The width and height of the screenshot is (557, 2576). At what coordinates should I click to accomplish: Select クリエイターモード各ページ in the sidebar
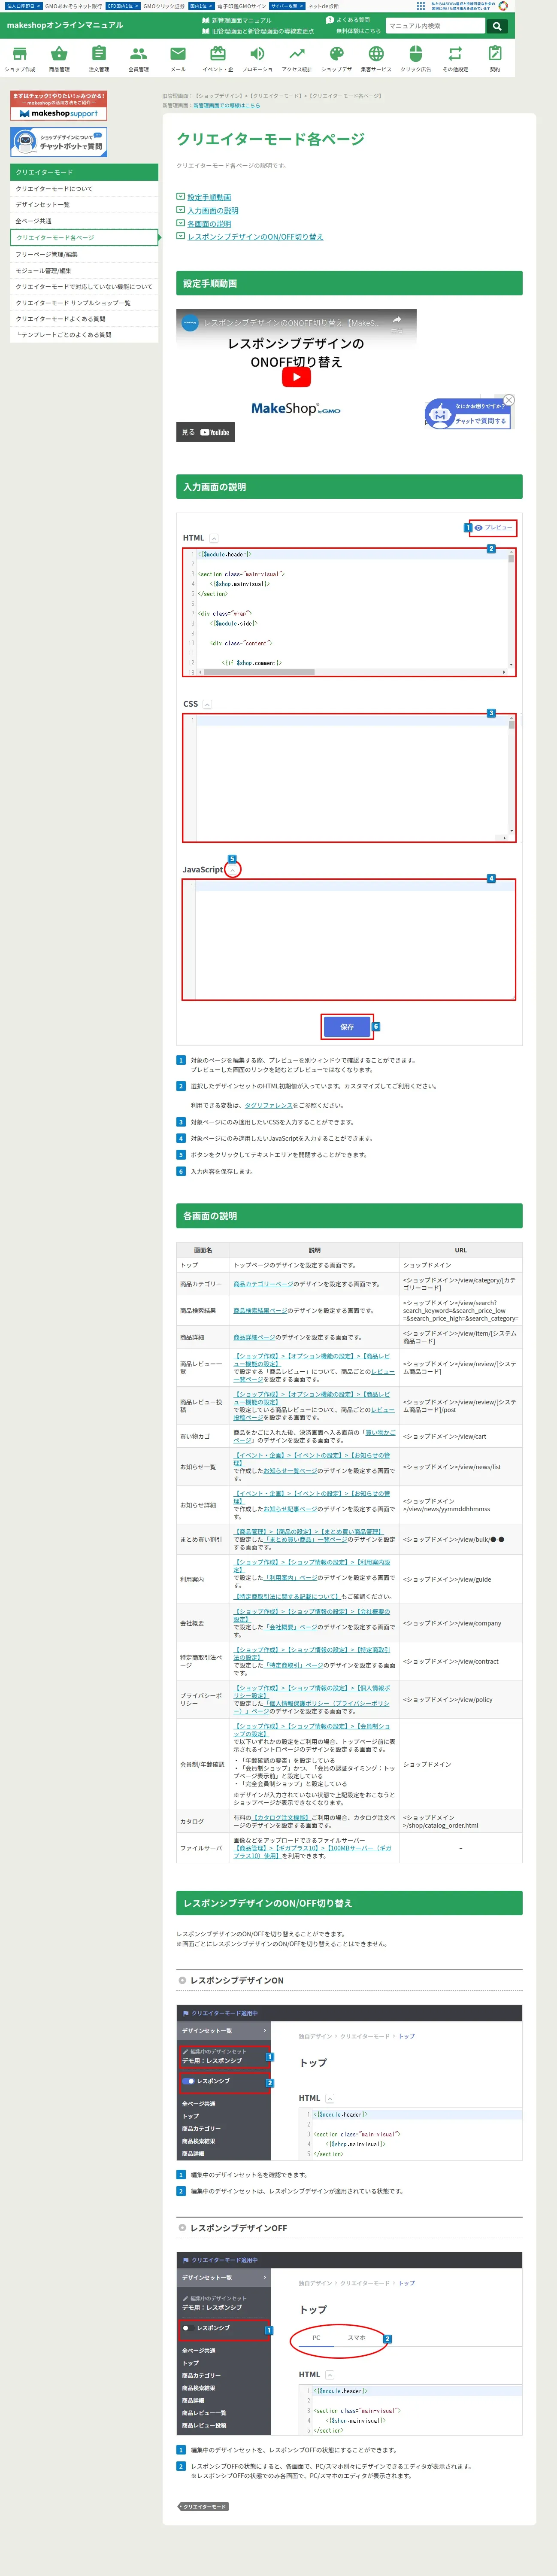pyautogui.click(x=84, y=237)
